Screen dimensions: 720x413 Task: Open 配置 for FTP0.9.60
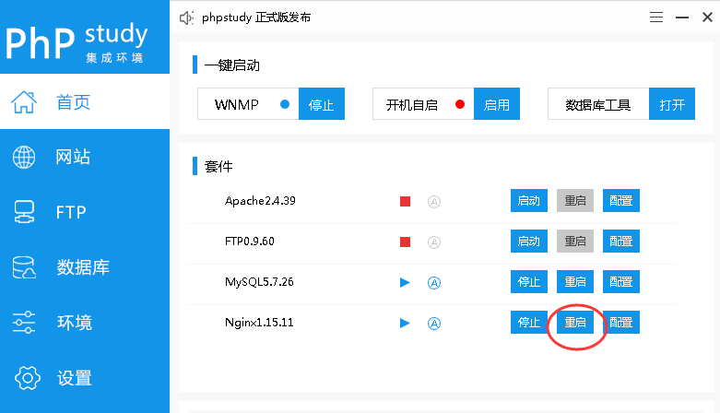pos(620,241)
